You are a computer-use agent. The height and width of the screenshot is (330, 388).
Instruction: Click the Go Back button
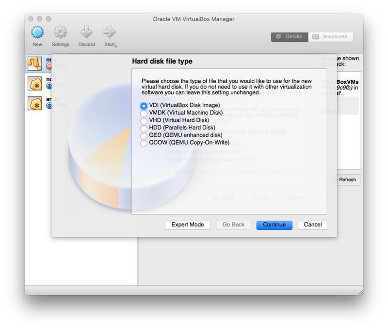tap(233, 225)
